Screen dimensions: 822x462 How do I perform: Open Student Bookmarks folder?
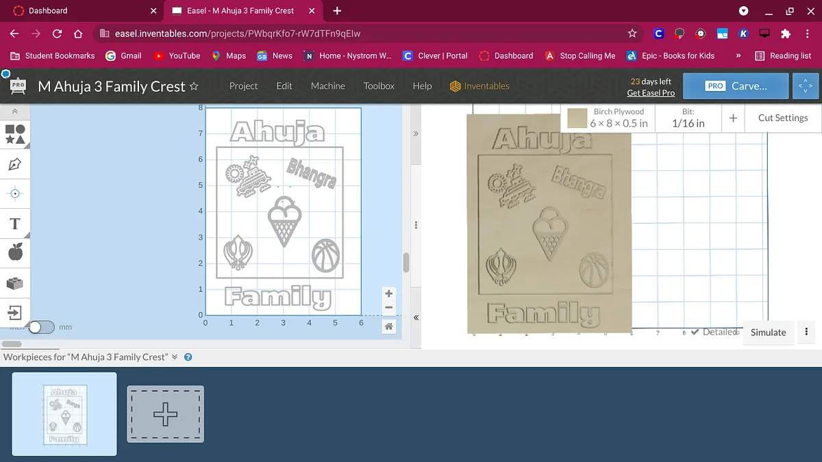coord(53,55)
